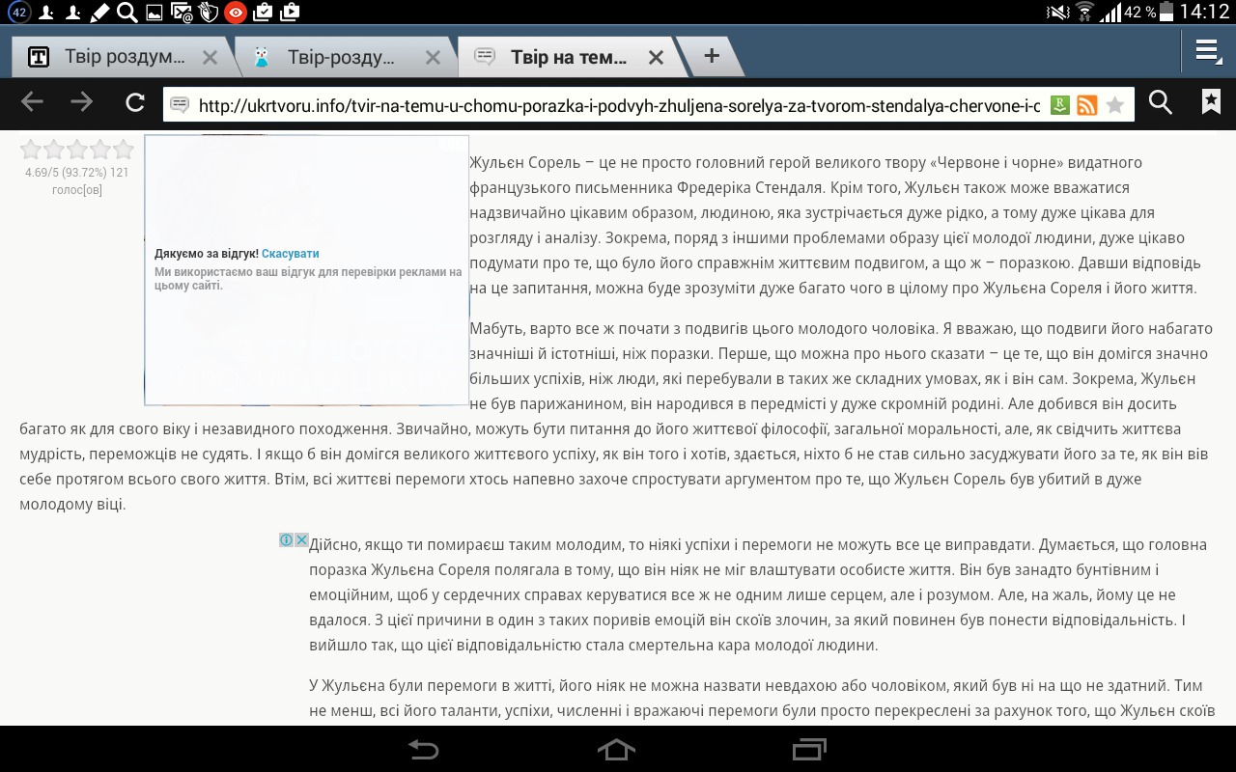Rate the article one star
Image resolution: width=1236 pixels, height=772 pixels.
pos(31,150)
